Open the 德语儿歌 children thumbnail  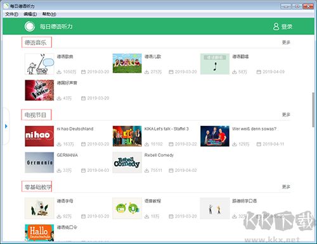click(127, 63)
